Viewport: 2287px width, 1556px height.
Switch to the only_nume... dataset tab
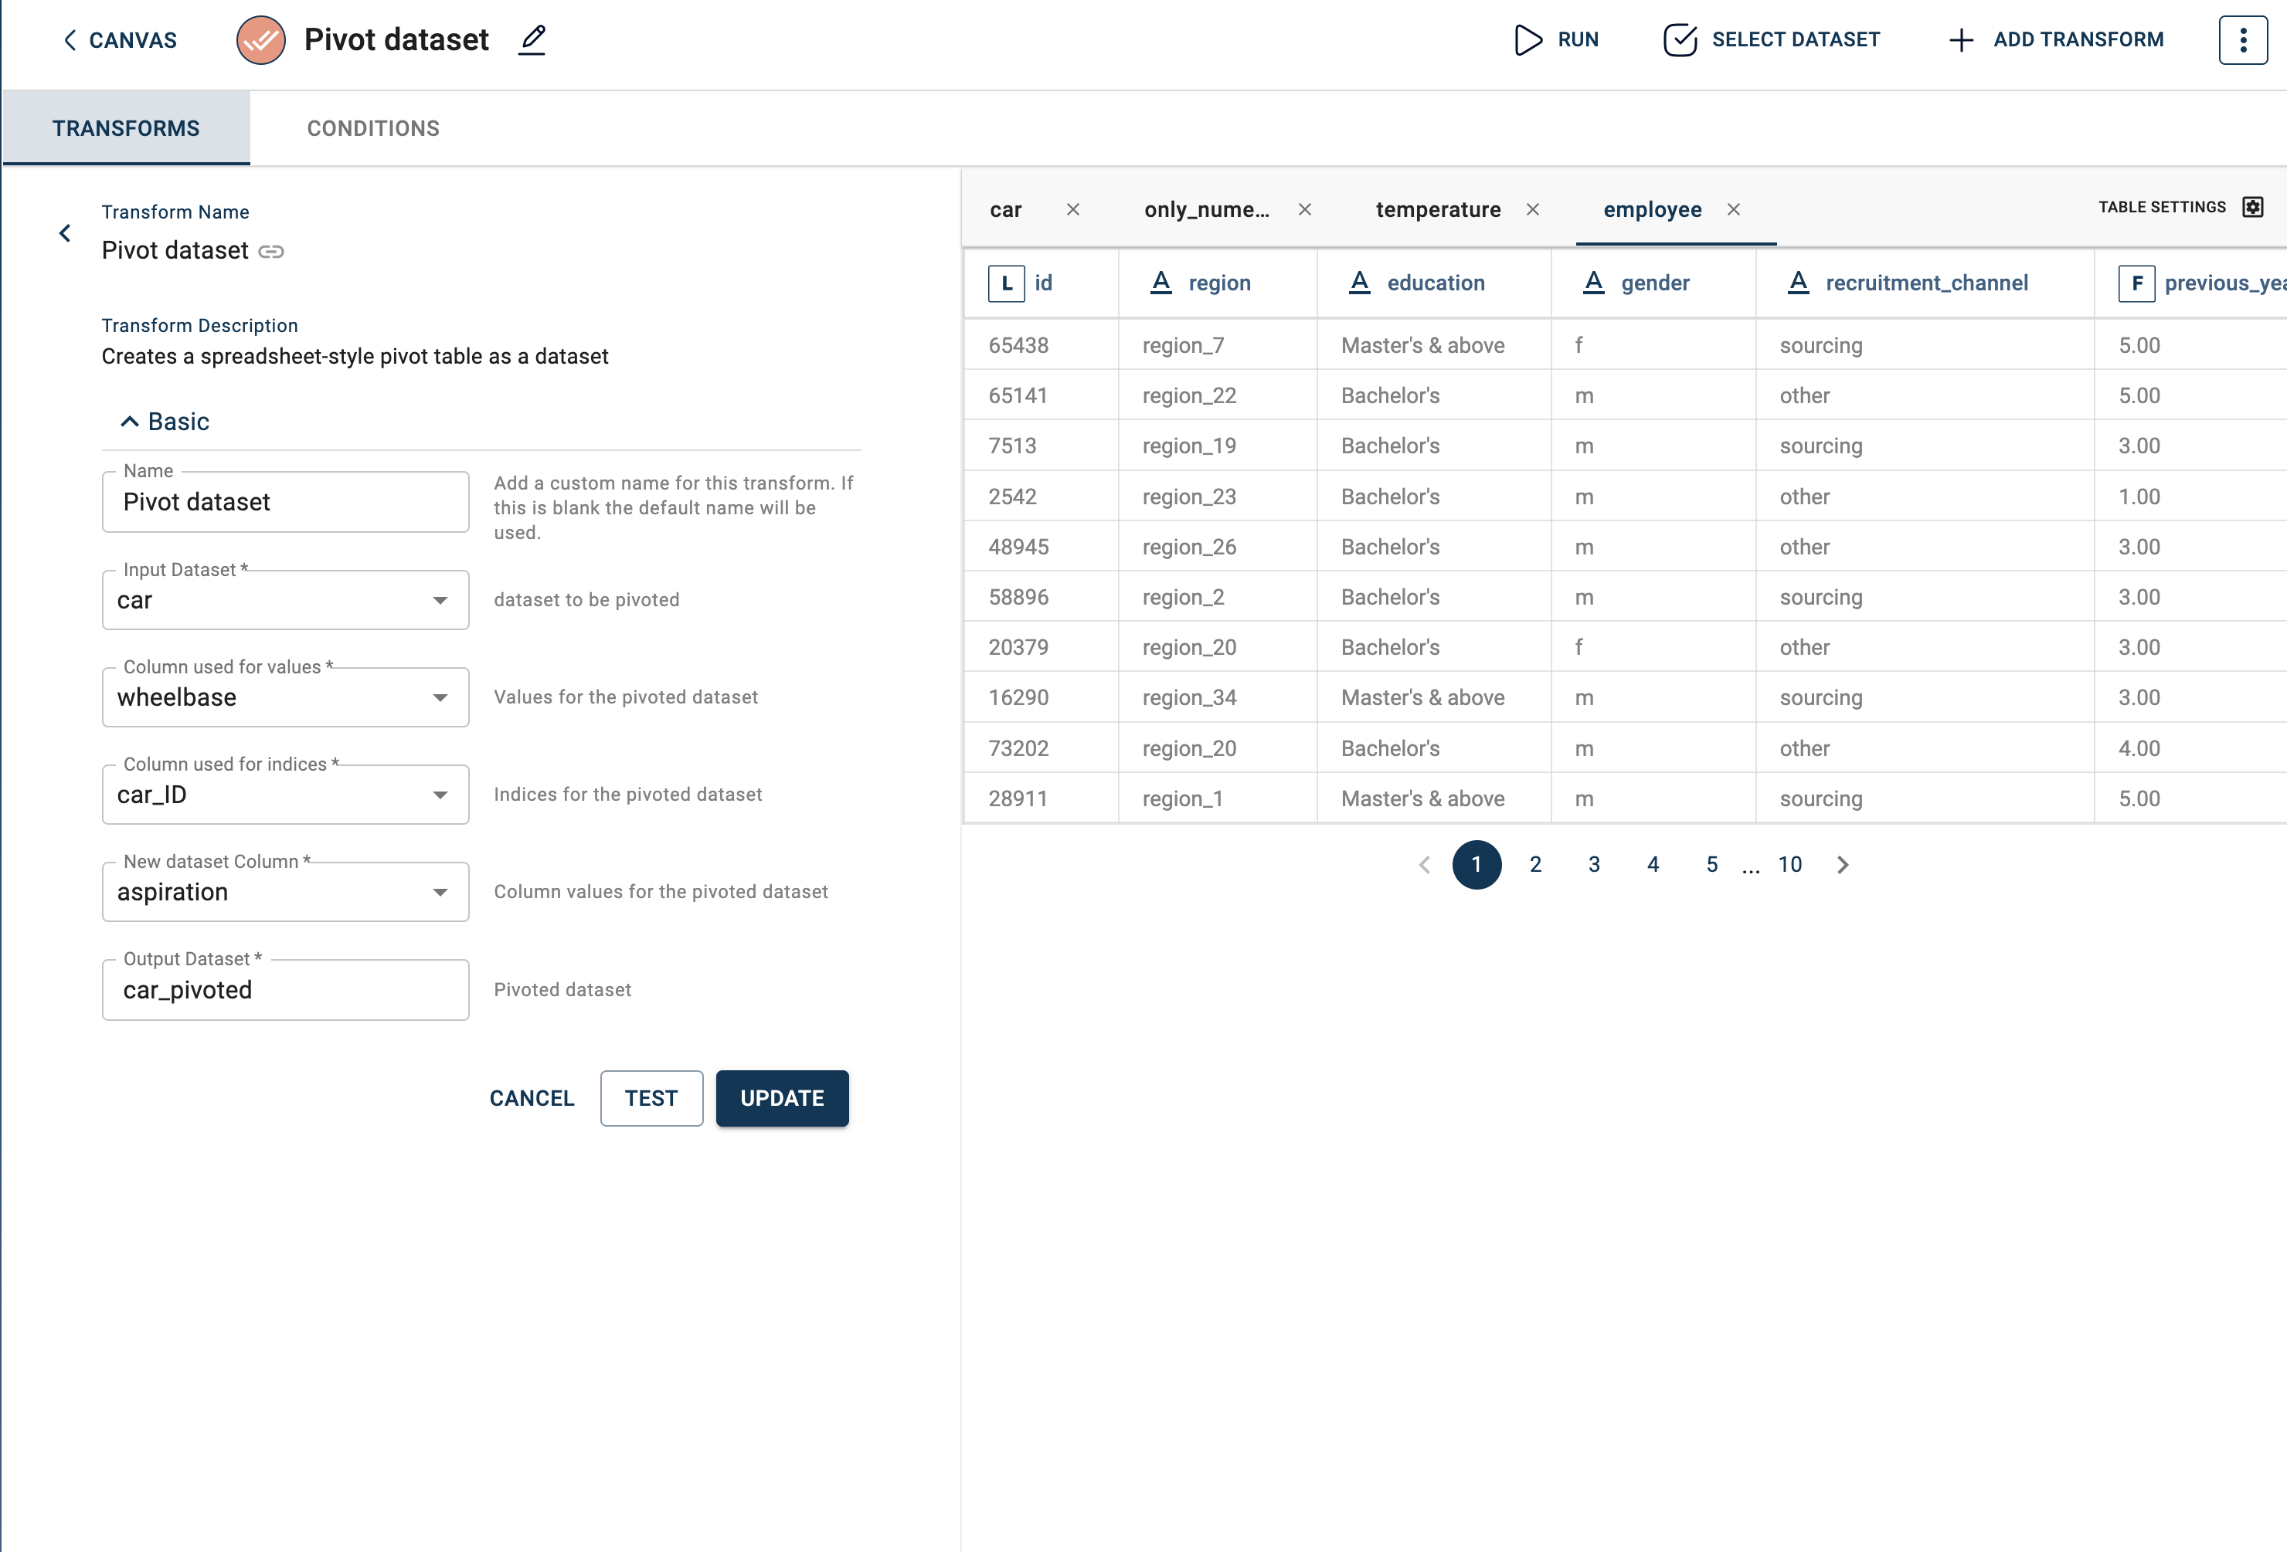[x=1207, y=209]
